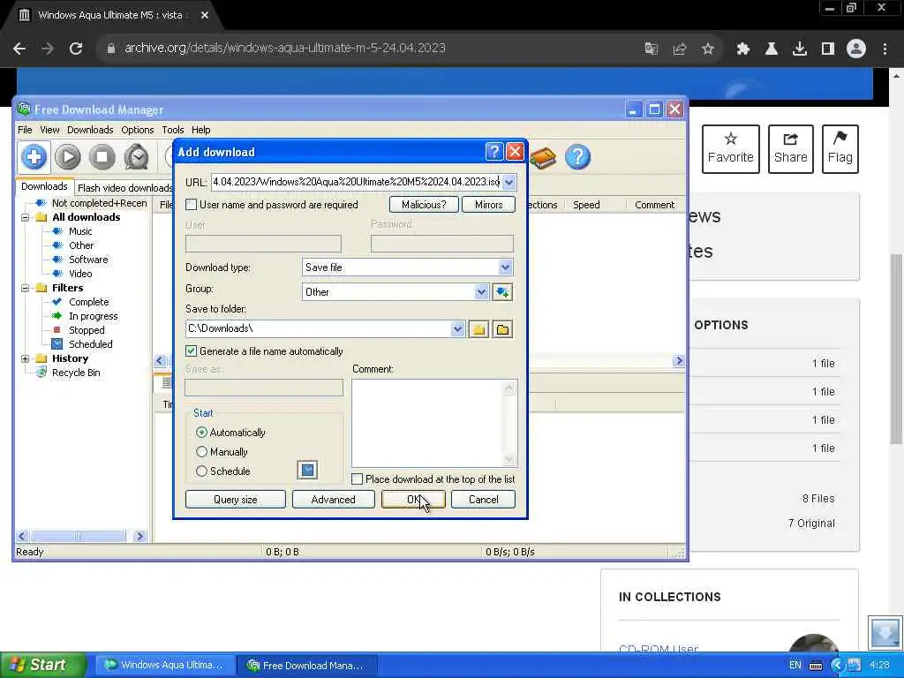This screenshot has width=904, height=678.
Task: Click the EN language indicator in tray
Action: [795, 666]
